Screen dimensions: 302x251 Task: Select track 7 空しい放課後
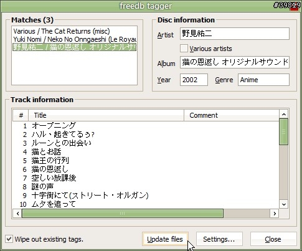[146, 178]
